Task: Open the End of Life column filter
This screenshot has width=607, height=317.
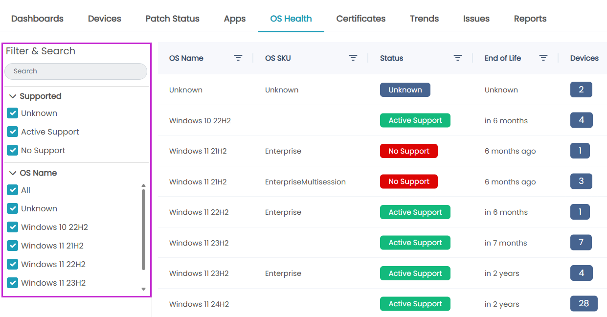Action: (x=543, y=58)
